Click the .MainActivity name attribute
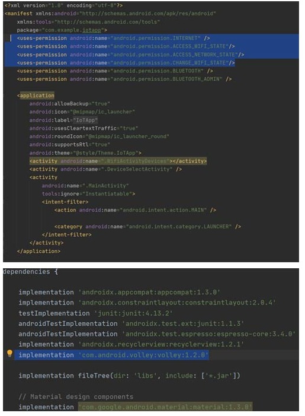The image size is (305, 416). click(x=85, y=186)
